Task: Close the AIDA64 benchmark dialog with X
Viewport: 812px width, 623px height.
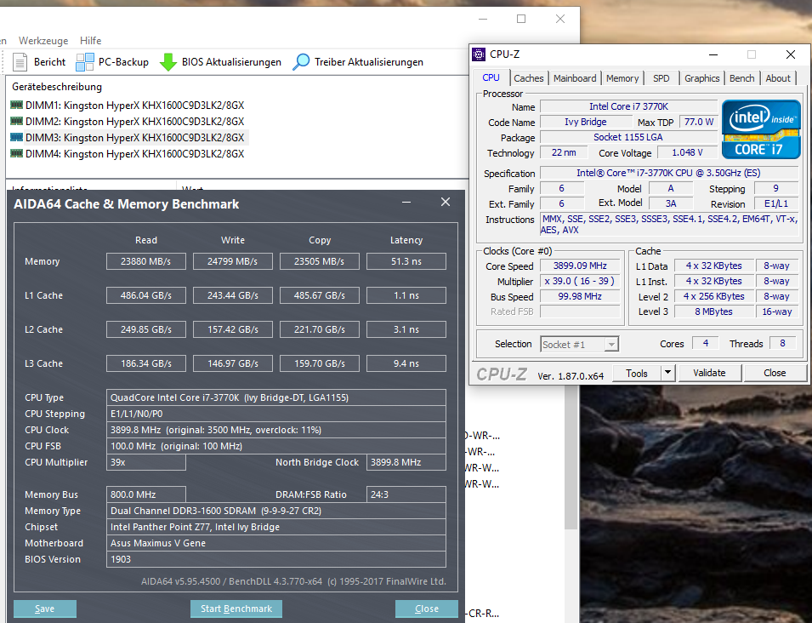Action: pyautogui.click(x=446, y=203)
